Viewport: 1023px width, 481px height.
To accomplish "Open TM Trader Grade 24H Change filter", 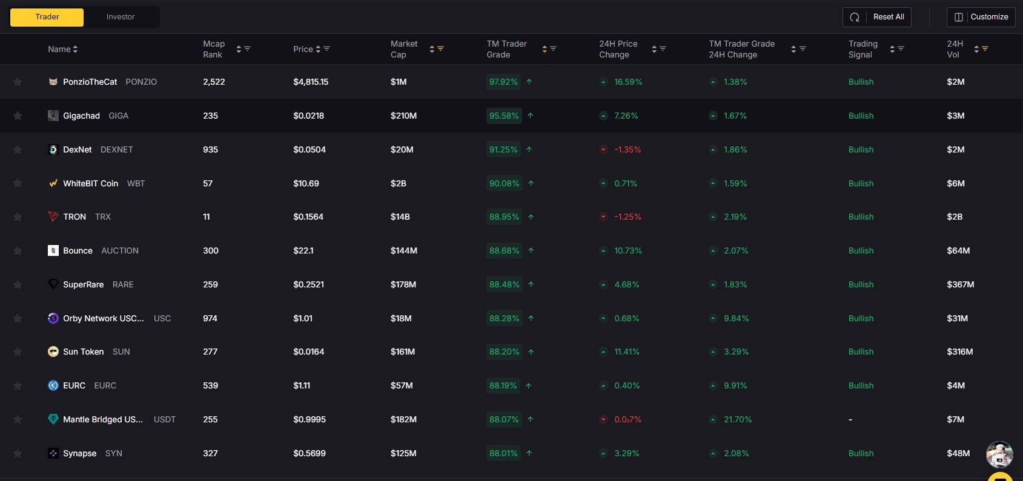I will pyautogui.click(x=803, y=48).
